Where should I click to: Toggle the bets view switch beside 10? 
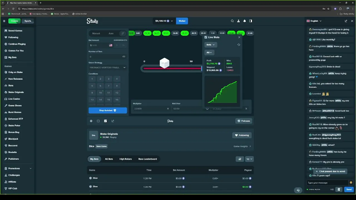[239, 159]
